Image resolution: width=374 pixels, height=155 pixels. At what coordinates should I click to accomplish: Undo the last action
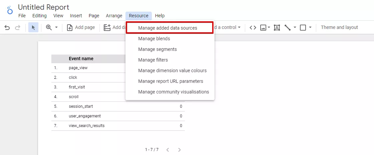tap(7, 28)
